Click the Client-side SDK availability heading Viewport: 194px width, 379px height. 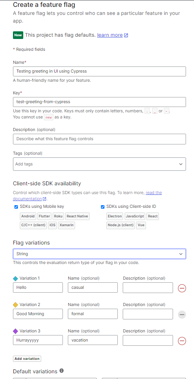point(47,183)
